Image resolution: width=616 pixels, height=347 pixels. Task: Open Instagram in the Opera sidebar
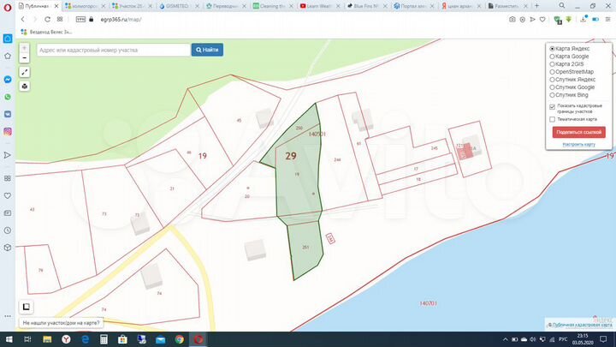(x=8, y=131)
